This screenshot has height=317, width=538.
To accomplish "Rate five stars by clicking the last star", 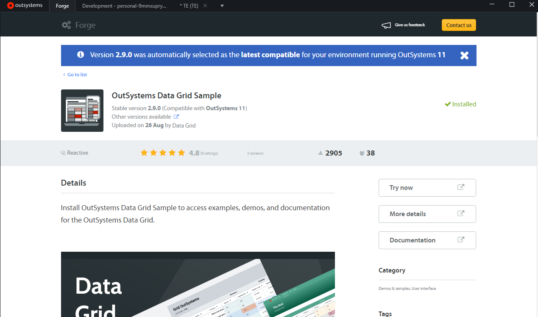I will [181, 152].
